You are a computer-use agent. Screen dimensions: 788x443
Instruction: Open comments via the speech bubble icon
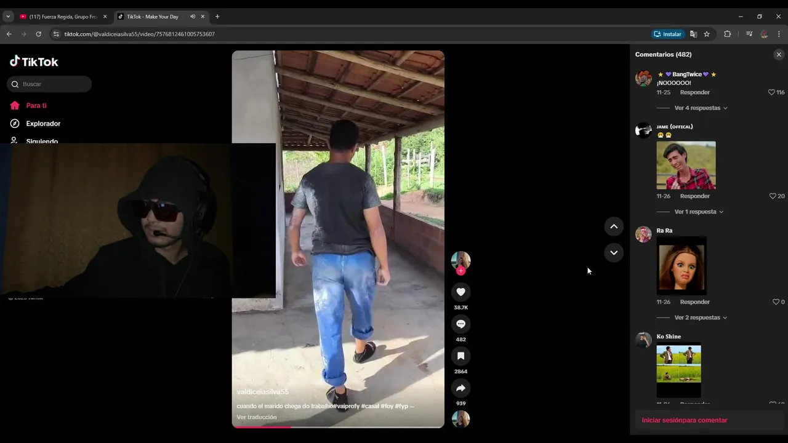[x=460, y=324]
